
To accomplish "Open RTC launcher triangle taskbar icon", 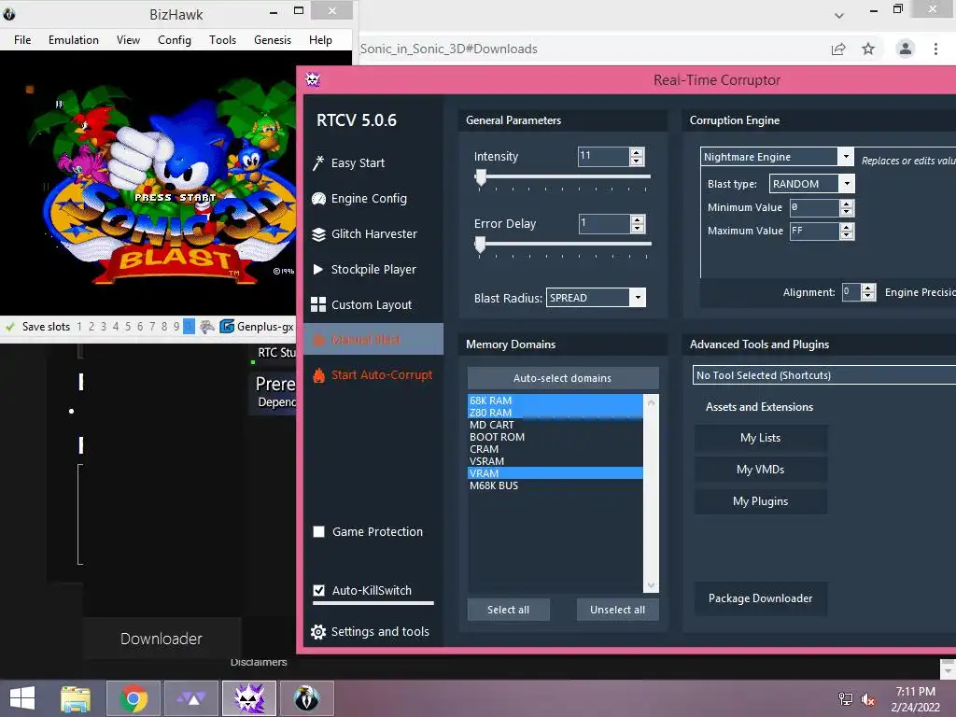I will [x=191, y=698].
